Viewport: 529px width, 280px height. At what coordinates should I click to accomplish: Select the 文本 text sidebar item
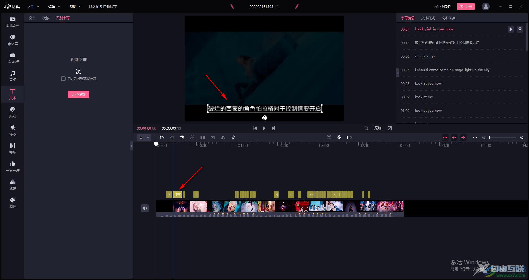tap(13, 94)
